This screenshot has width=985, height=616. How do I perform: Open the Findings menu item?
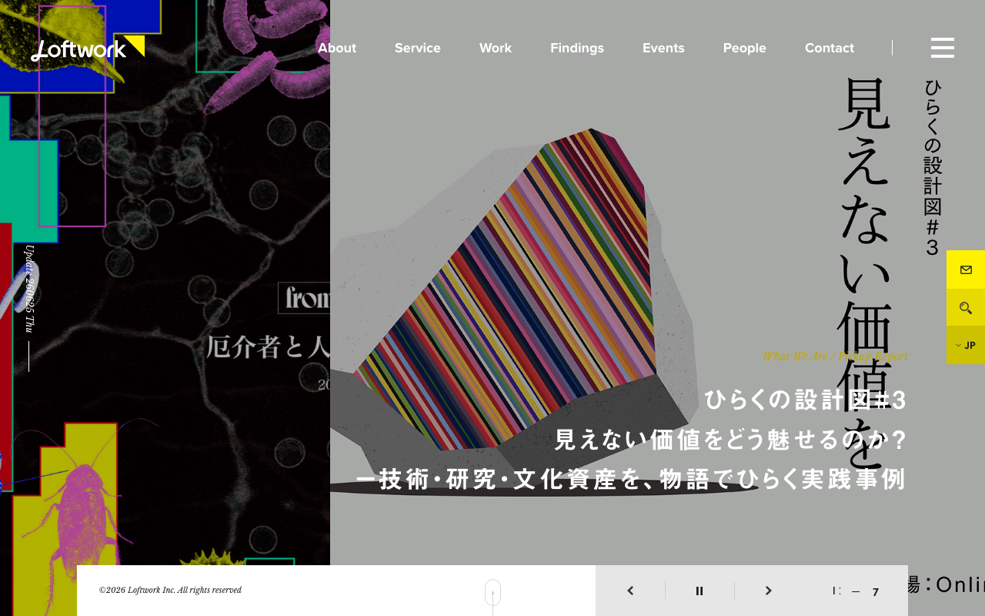[x=577, y=48]
